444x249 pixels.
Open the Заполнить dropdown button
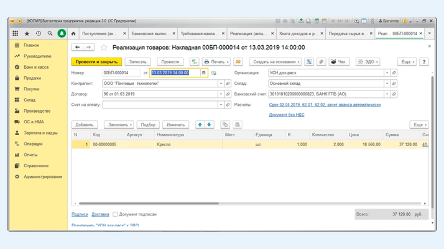[119, 124]
